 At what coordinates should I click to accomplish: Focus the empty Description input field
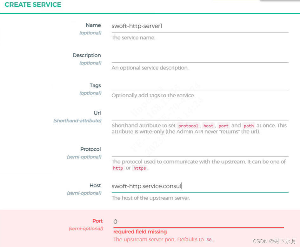click(x=200, y=57)
